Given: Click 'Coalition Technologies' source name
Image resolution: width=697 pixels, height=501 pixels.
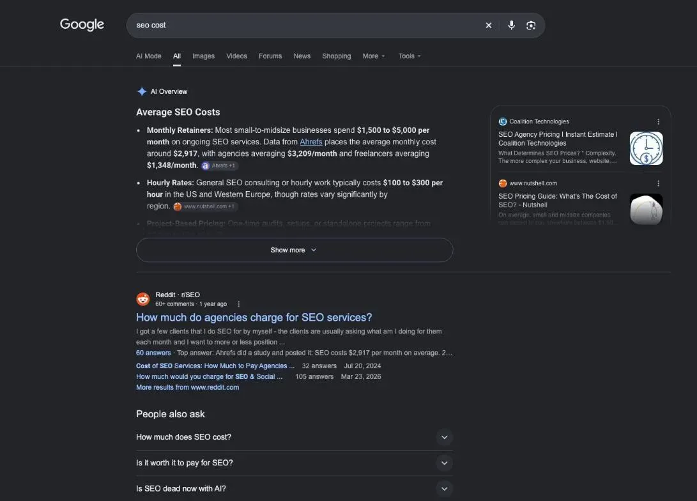Looking at the screenshot, I should (539, 121).
